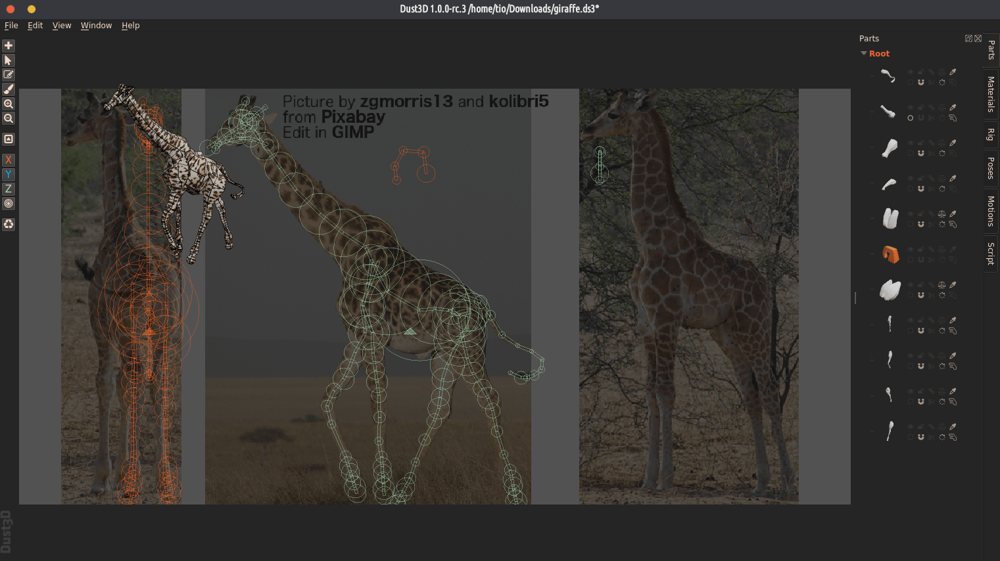Image resolution: width=1000 pixels, height=561 pixels.
Task: Click the recycle regenerate mesh button
Action: click(9, 224)
